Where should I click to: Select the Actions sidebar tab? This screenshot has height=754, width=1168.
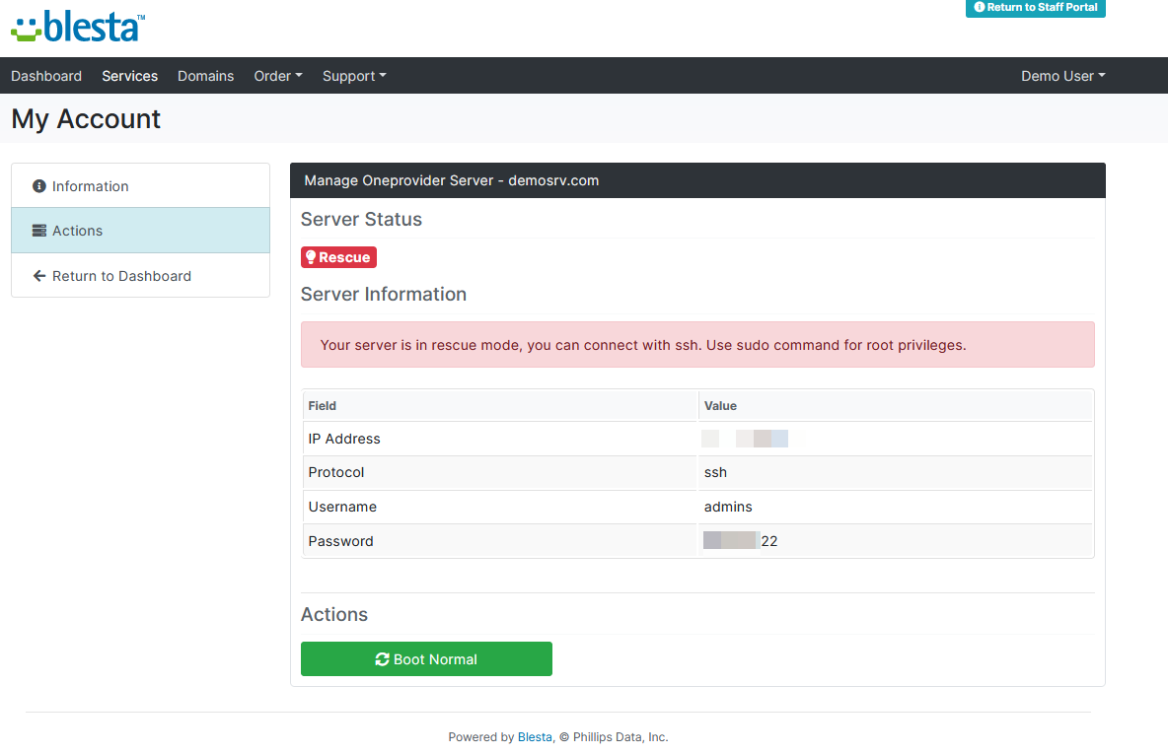point(140,231)
